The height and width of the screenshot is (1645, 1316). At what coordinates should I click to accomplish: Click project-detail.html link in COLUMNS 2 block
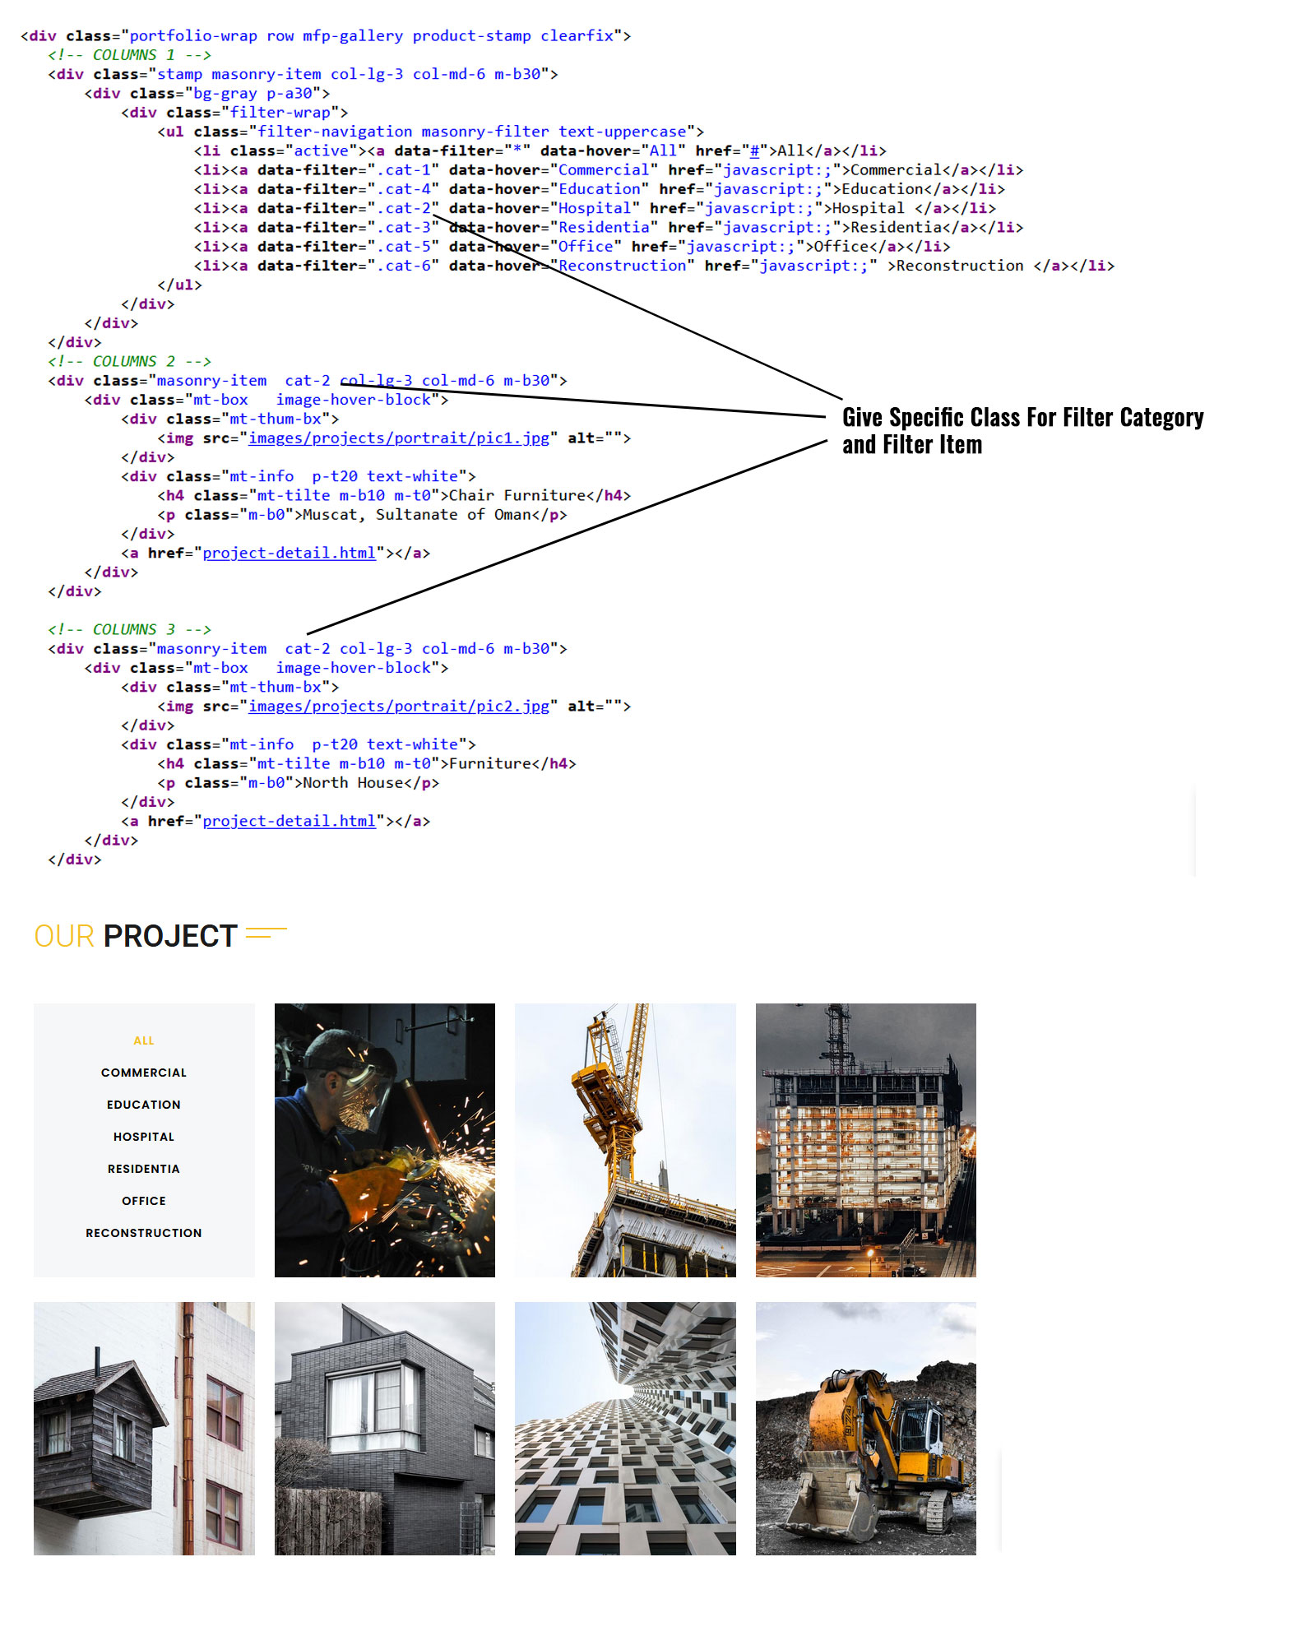coord(290,554)
